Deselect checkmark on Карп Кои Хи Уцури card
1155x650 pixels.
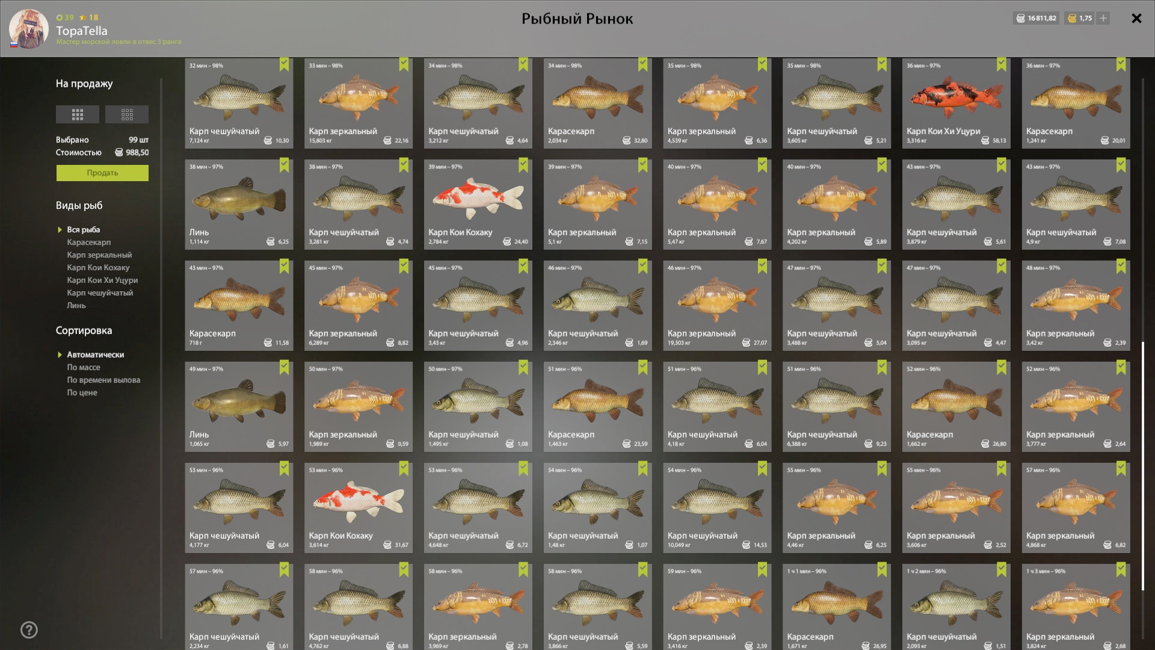(1001, 64)
